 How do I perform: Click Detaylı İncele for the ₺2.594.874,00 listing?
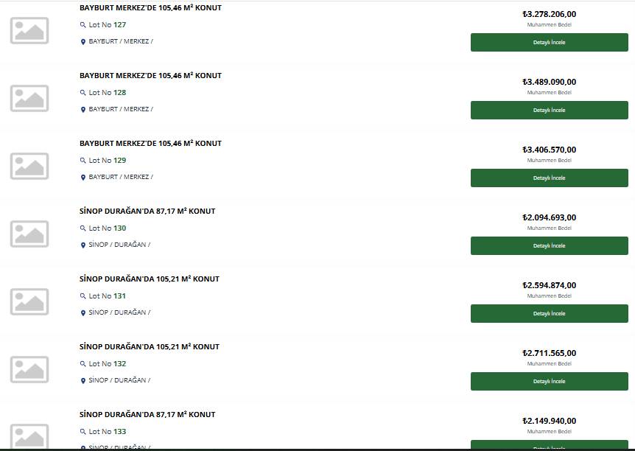pyautogui.click(x=549, y=314)
